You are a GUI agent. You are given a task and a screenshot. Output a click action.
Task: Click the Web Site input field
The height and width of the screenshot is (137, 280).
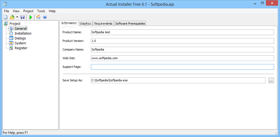[x=182, y=58]
